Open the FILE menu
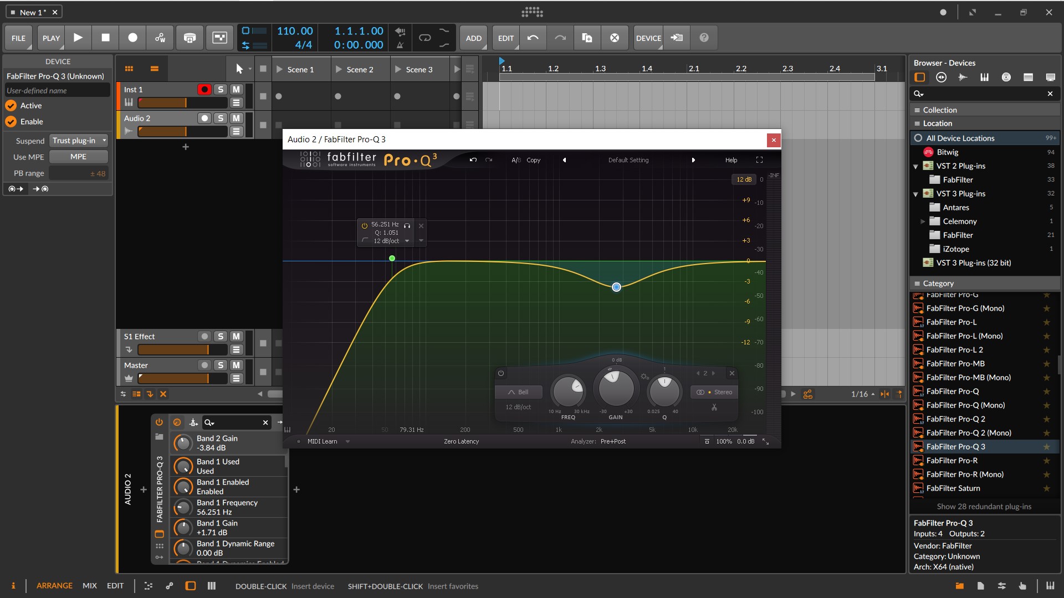 [x=18, y=38]
